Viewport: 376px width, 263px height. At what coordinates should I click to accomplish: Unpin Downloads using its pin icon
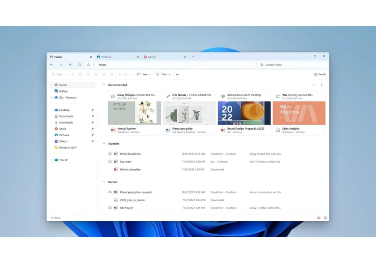93,123
